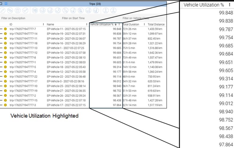Open kebab menu in enlarged Vehicle Utilization header

(229, 5)
